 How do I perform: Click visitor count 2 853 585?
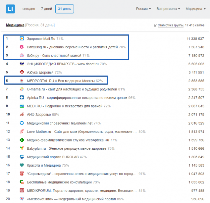(x=196, y=81)
